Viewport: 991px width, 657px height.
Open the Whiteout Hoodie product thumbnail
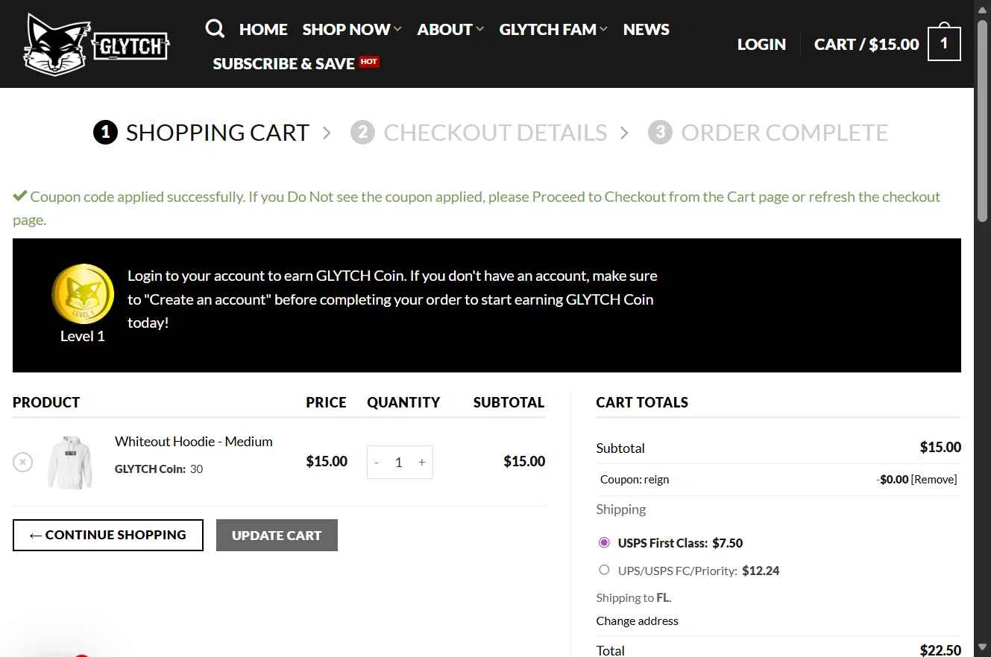[70, 462]
